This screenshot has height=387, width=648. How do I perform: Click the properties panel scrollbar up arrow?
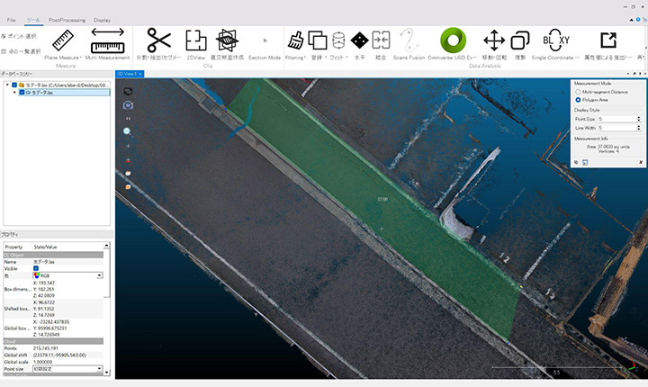[107, 246]
